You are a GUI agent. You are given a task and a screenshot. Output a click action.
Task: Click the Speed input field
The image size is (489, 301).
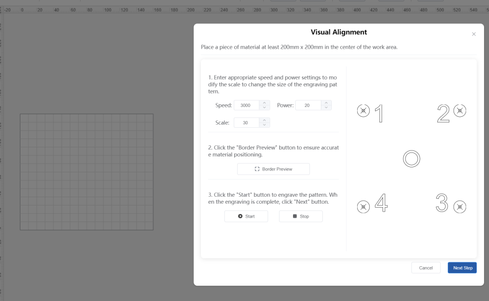pyautogui.click(x=246, y=105)
